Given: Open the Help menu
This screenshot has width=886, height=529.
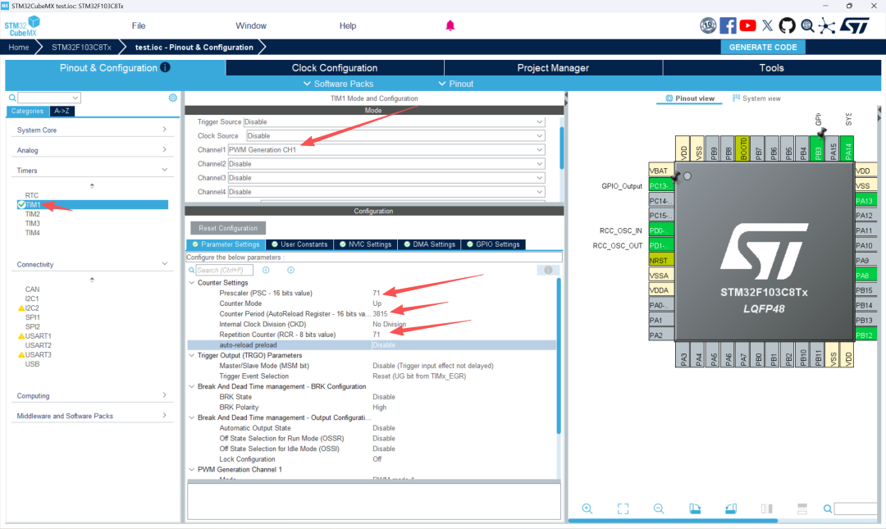Looking at the screenshot, I should (348, 25).
